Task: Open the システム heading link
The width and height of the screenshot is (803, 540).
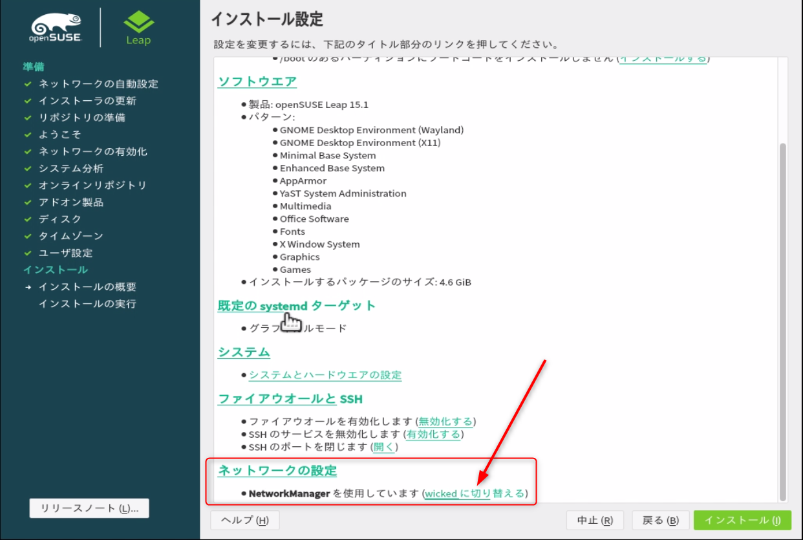Action: pos(244,352)
